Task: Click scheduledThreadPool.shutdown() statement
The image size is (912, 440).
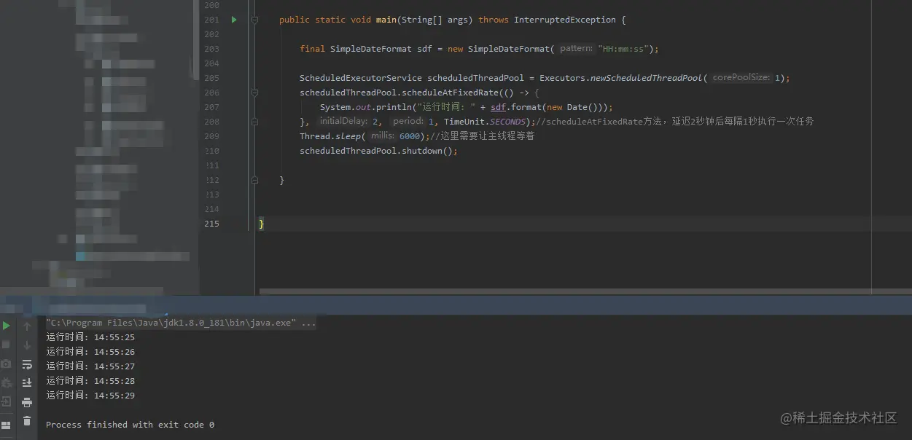Action: [378, 151]
